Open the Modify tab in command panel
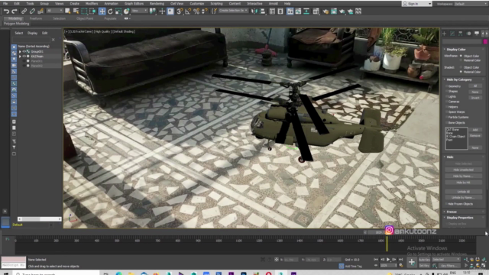 click(452, 34)
